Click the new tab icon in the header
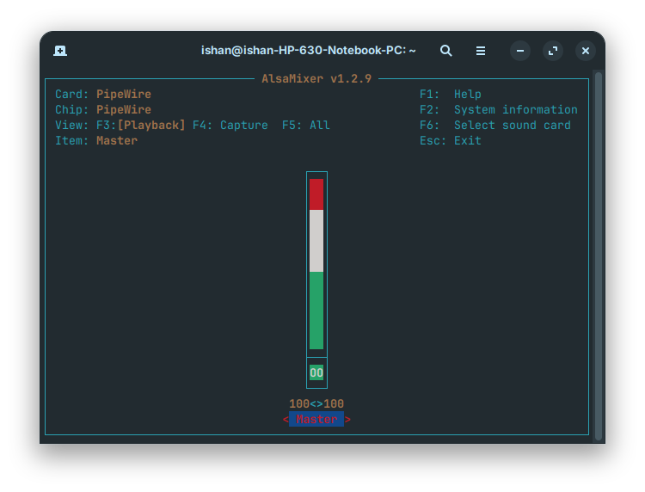Screen dimensions: 645x492 click(x=60, y=51)
